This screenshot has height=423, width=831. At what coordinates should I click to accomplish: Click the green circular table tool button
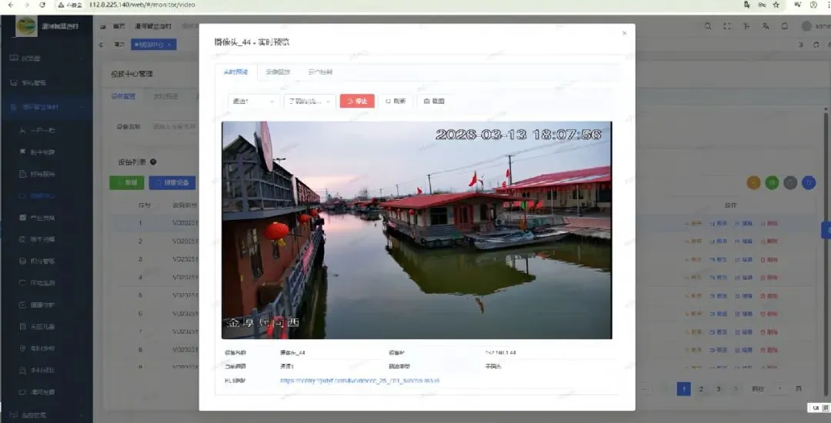point(773,183)
